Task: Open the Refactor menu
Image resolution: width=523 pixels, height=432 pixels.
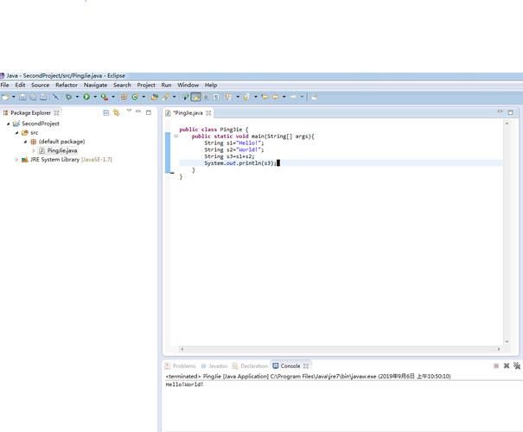Action: pos(67,85)
